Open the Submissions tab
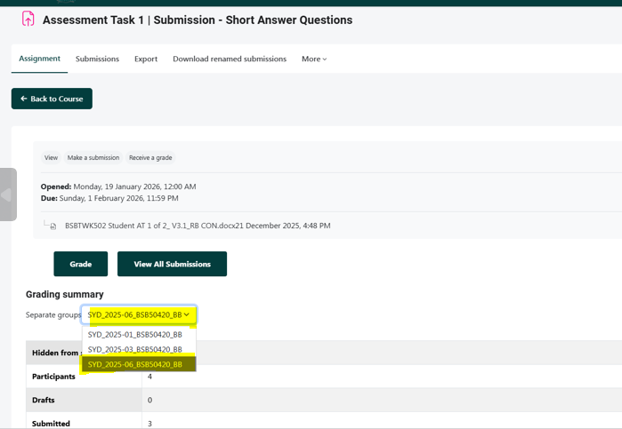 [x=97, y=59]
